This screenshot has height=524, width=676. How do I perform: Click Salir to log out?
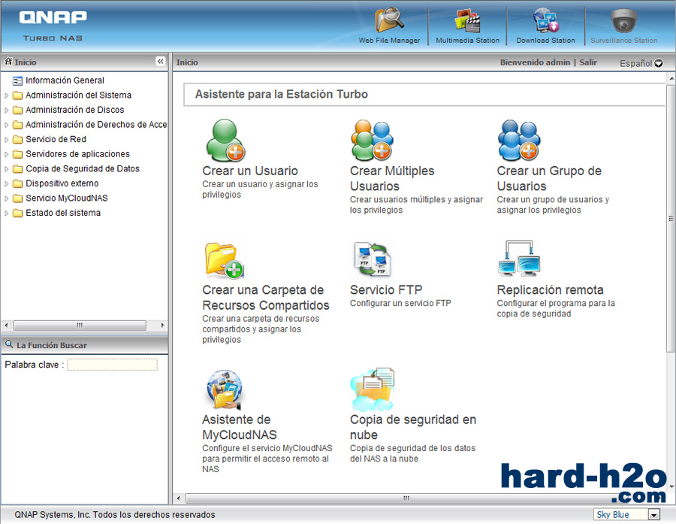pyautogui.click(x=588, y=62)
